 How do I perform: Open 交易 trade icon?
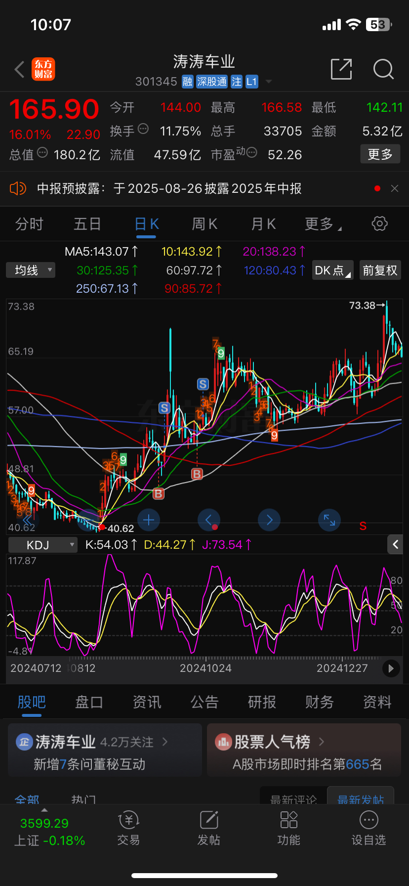129,828
